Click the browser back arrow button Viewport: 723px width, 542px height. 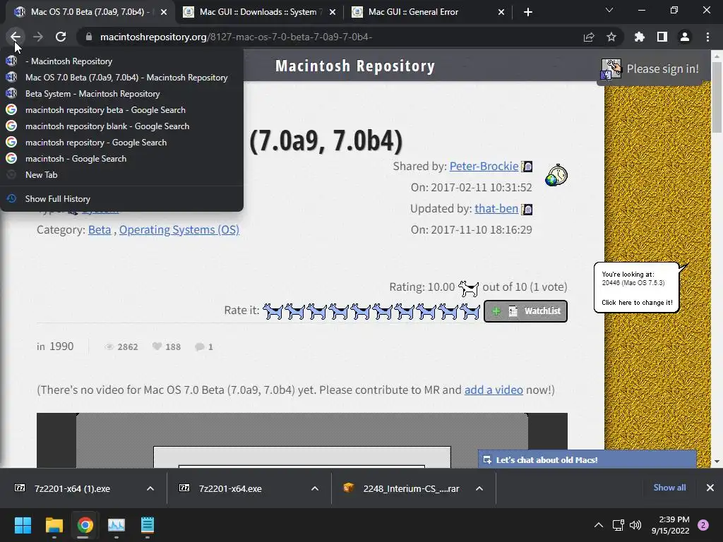tap(16, 37)
